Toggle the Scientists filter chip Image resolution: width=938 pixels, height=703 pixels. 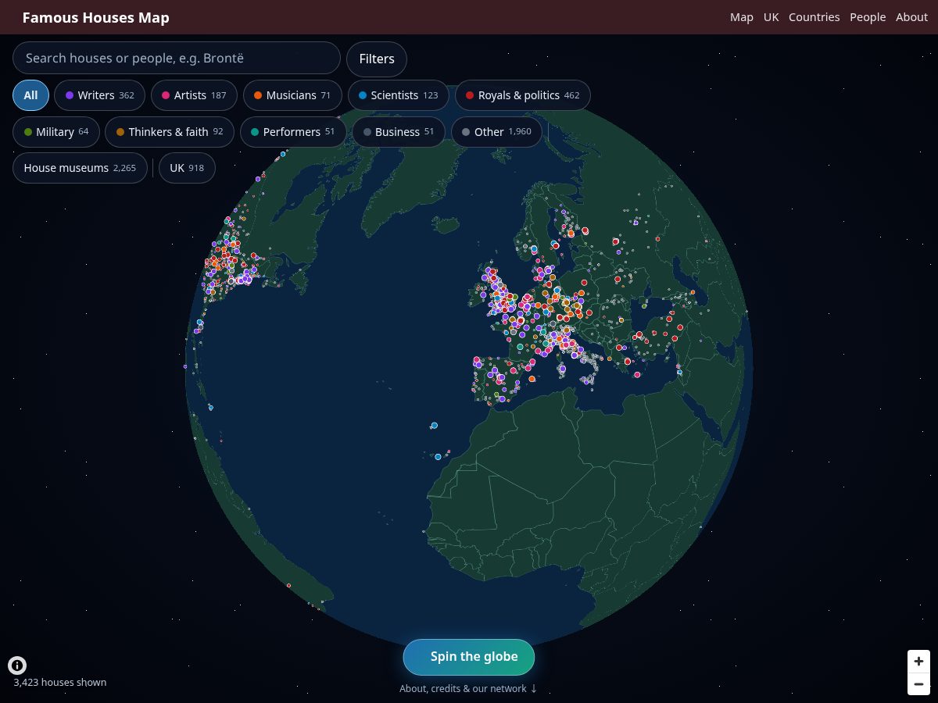tap(399, 95)
